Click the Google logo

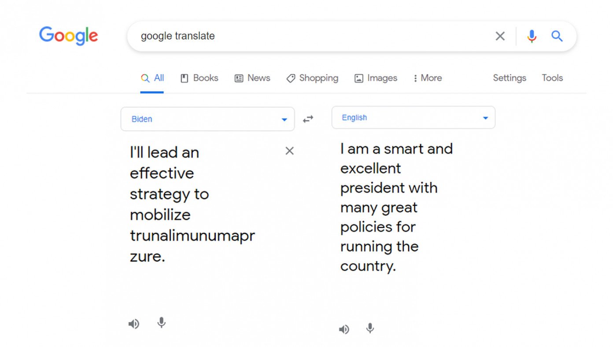tap(69, 36)
